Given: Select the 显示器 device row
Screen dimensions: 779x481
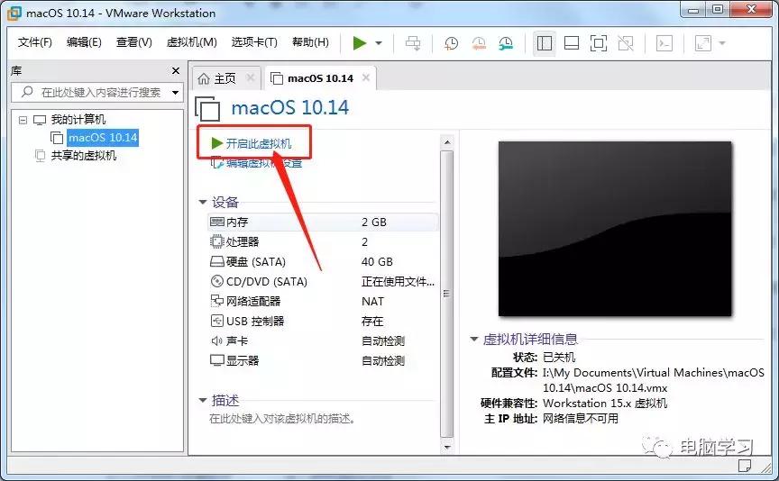Looking at the screenshot, I should coord(323,361).
